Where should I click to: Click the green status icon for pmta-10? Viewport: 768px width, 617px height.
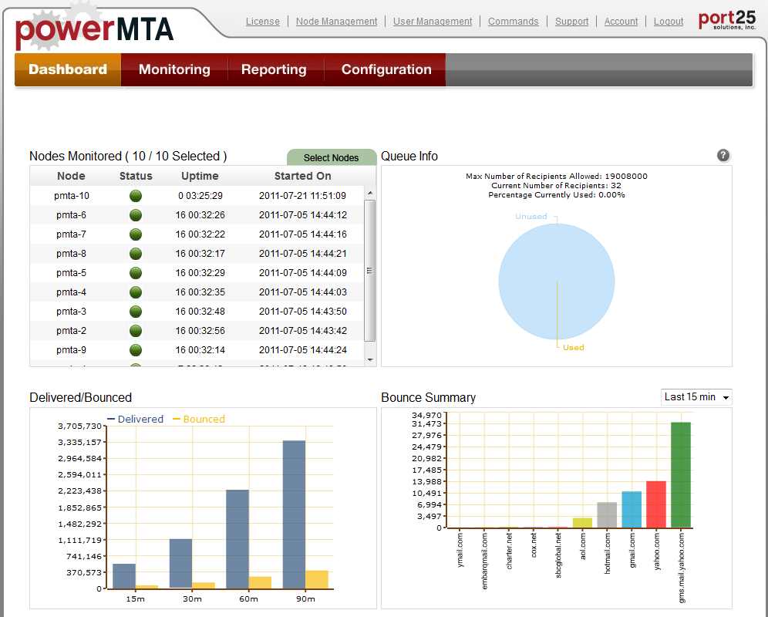pyautogui.click(x=136, y=196)
